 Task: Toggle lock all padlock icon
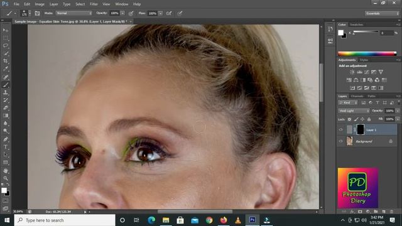(x=369, y=119)
